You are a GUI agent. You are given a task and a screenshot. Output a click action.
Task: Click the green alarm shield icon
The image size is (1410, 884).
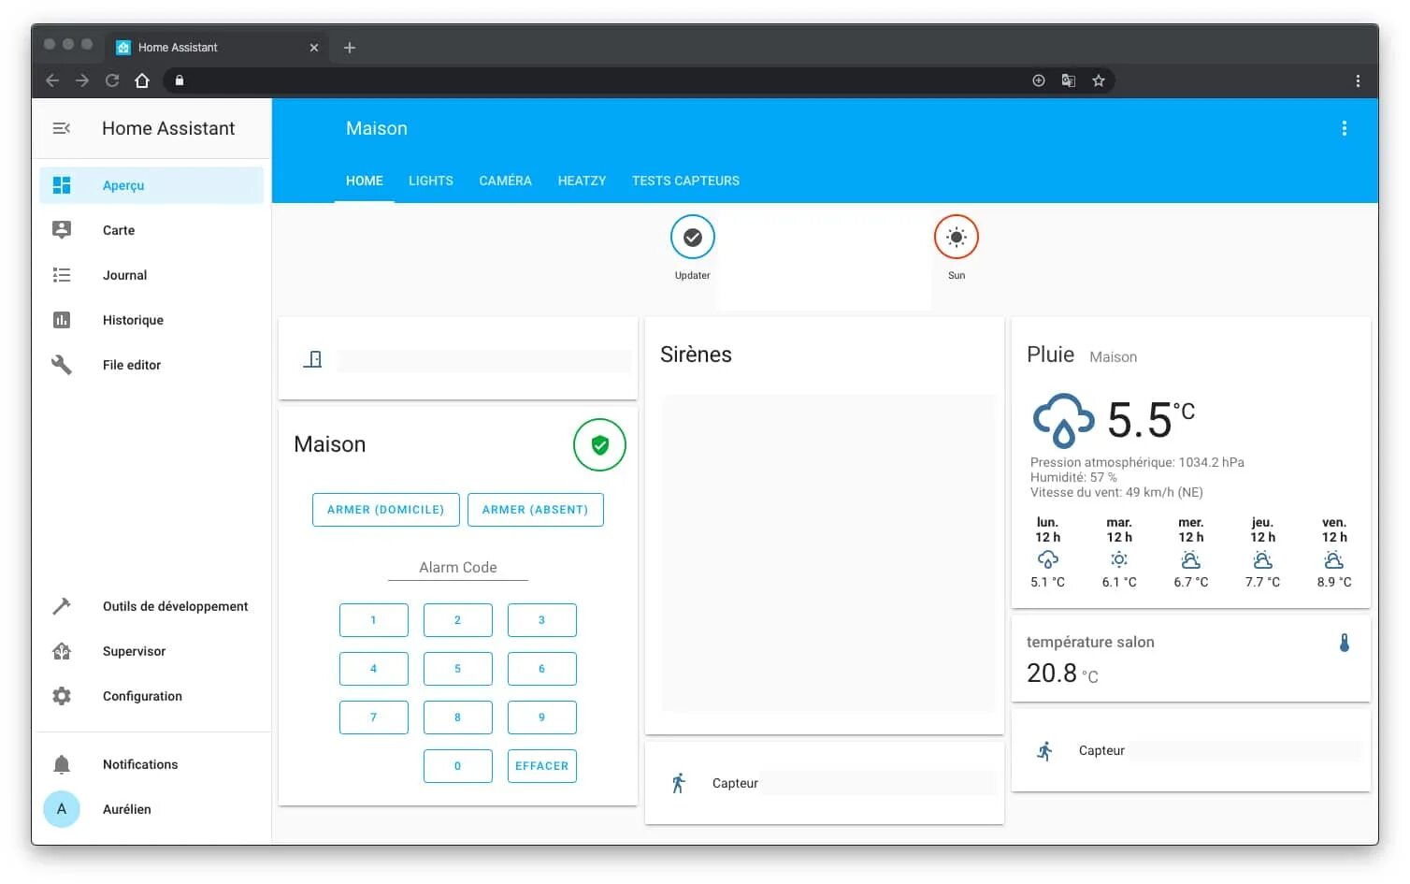599,445
